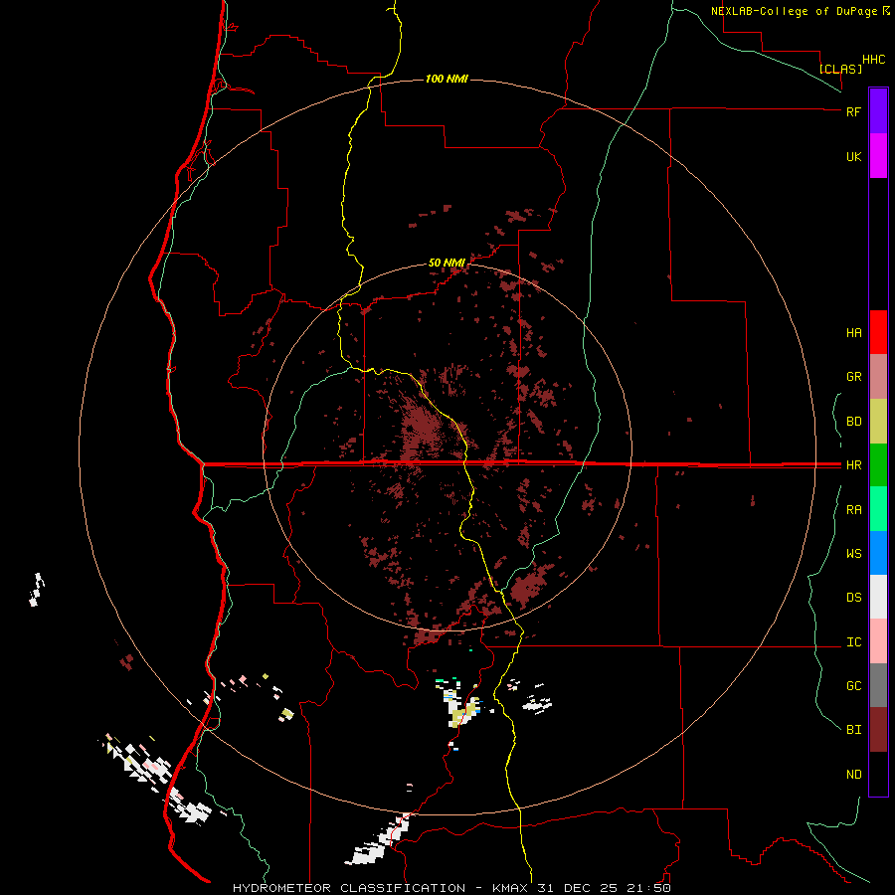Click the BD yellow legend swatch

pyautogui.click(x=878, y=422)
